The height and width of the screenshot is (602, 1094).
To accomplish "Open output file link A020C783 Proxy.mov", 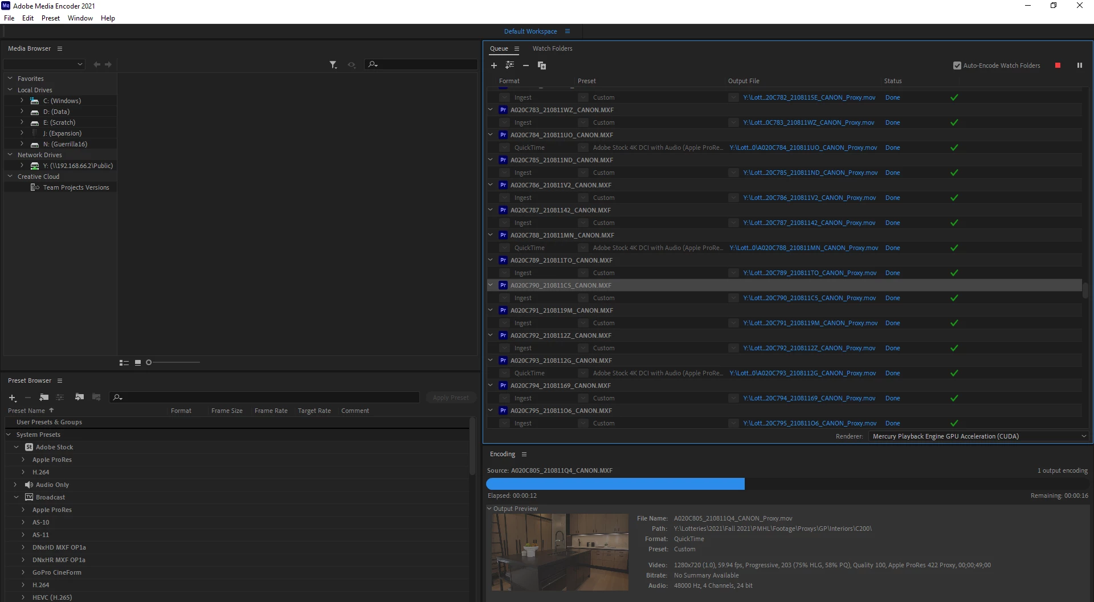I will click(809, 122).
